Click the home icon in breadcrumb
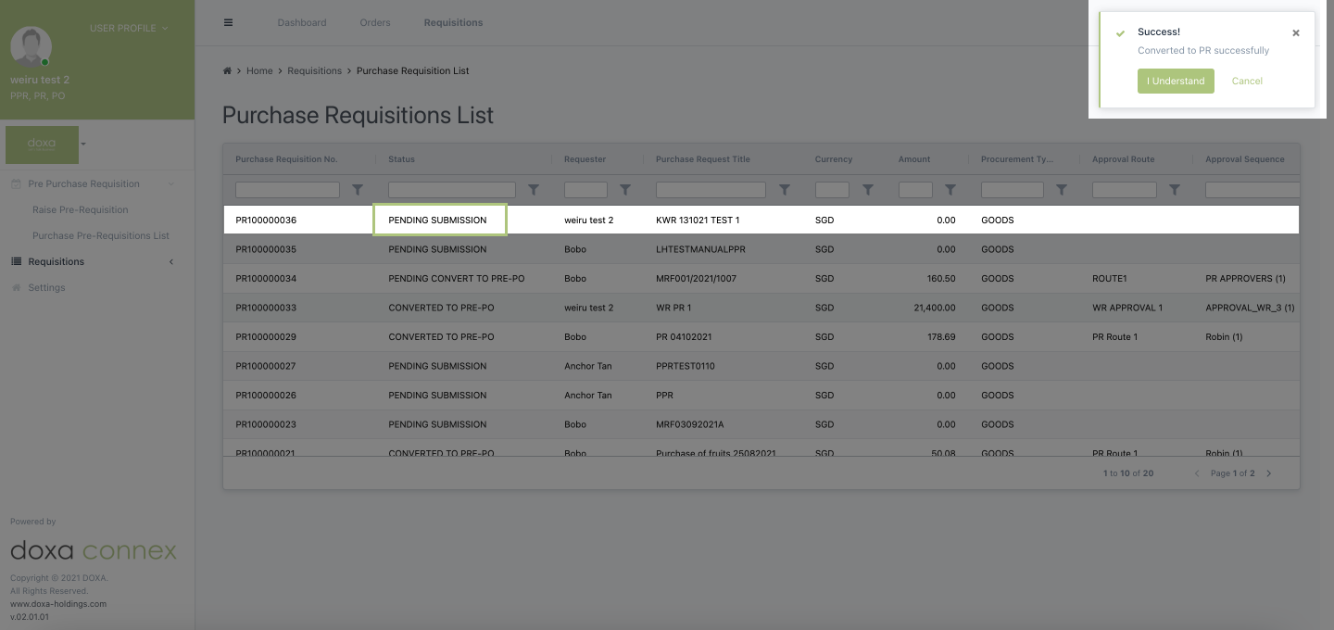Image resolution: width=1334 pixels, height=630 pixels. pos(227,71)
